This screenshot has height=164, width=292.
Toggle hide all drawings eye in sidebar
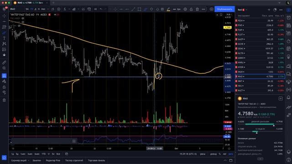coord(4,92)
